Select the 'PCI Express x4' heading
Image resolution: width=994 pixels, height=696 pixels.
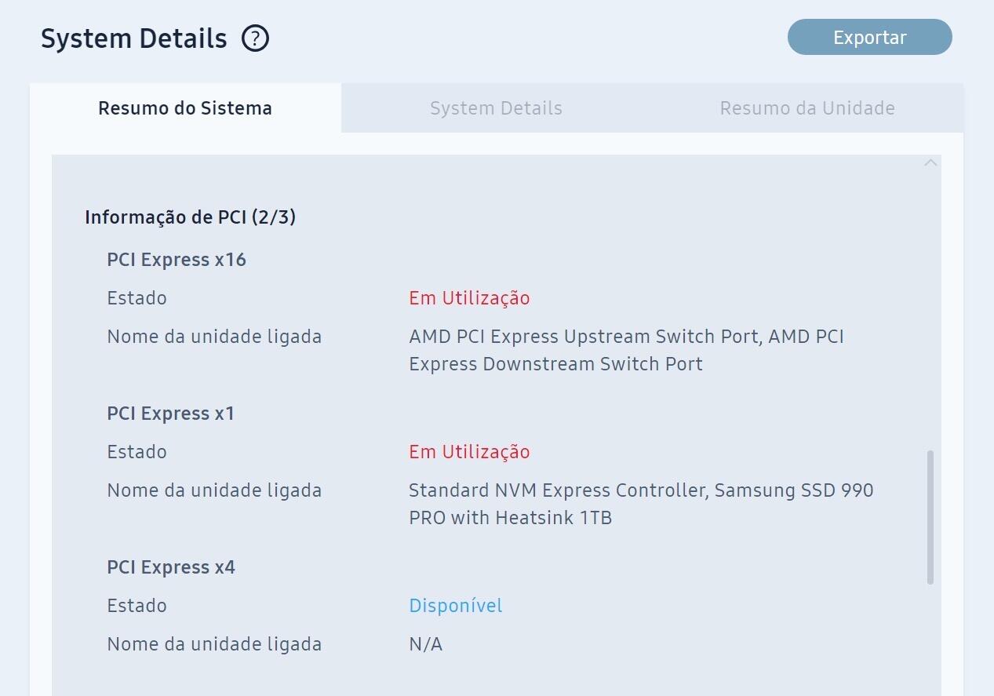(171, 567)
